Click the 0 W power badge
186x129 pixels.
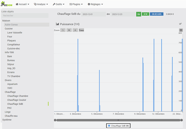click(146, 14)
